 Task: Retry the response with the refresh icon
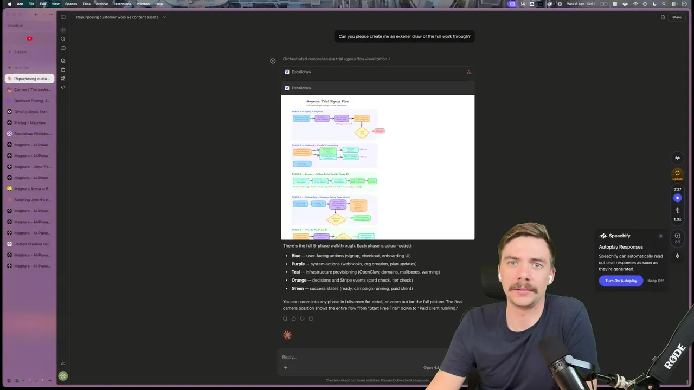[x=311, y=318]
